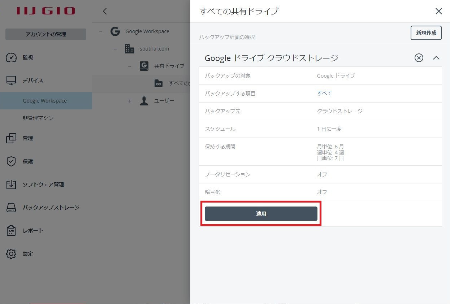Click the バックアップの対象 row label
450x304 pixels.
[228, 75]
